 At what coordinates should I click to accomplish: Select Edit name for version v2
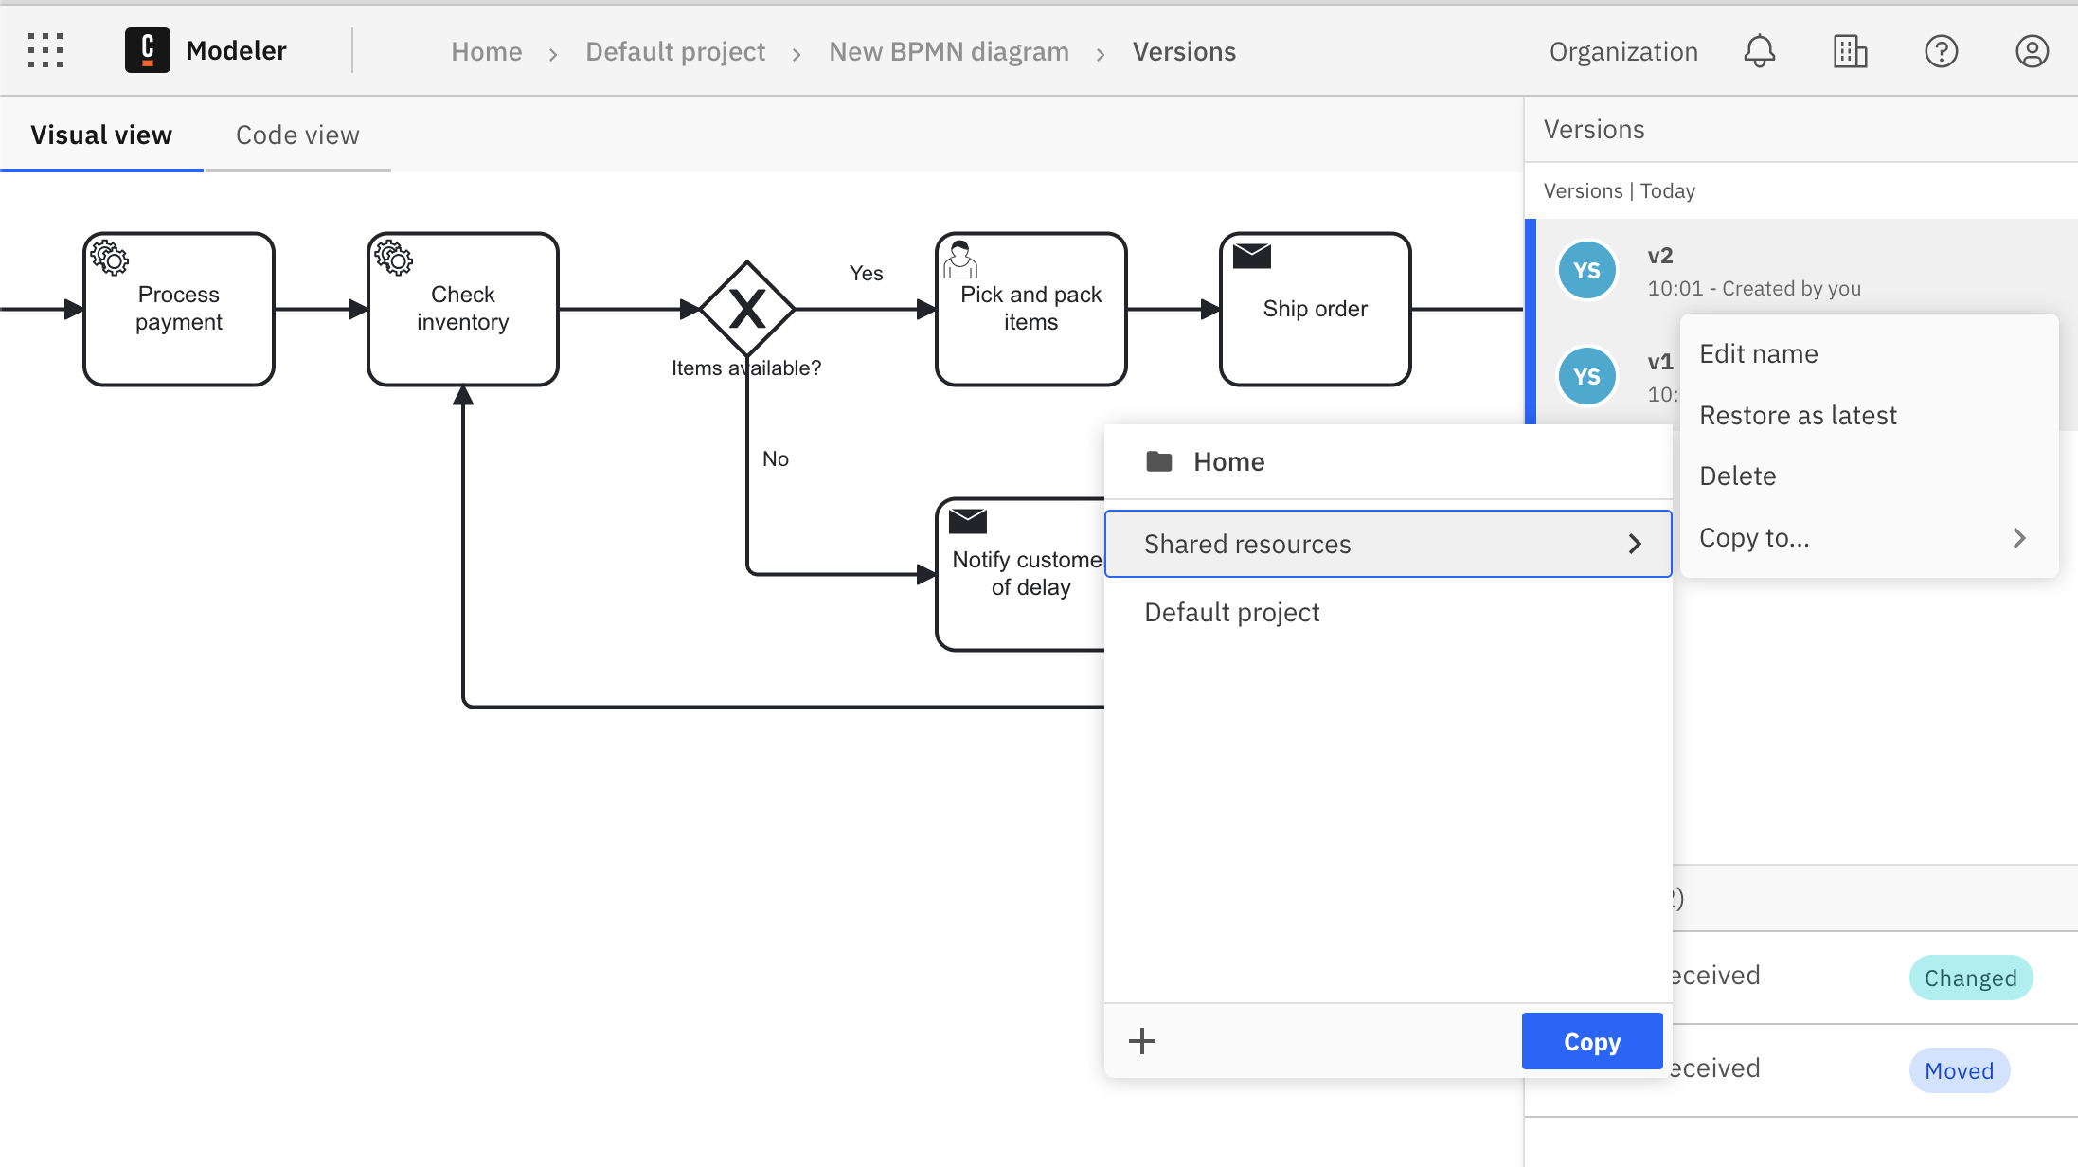1758,353
